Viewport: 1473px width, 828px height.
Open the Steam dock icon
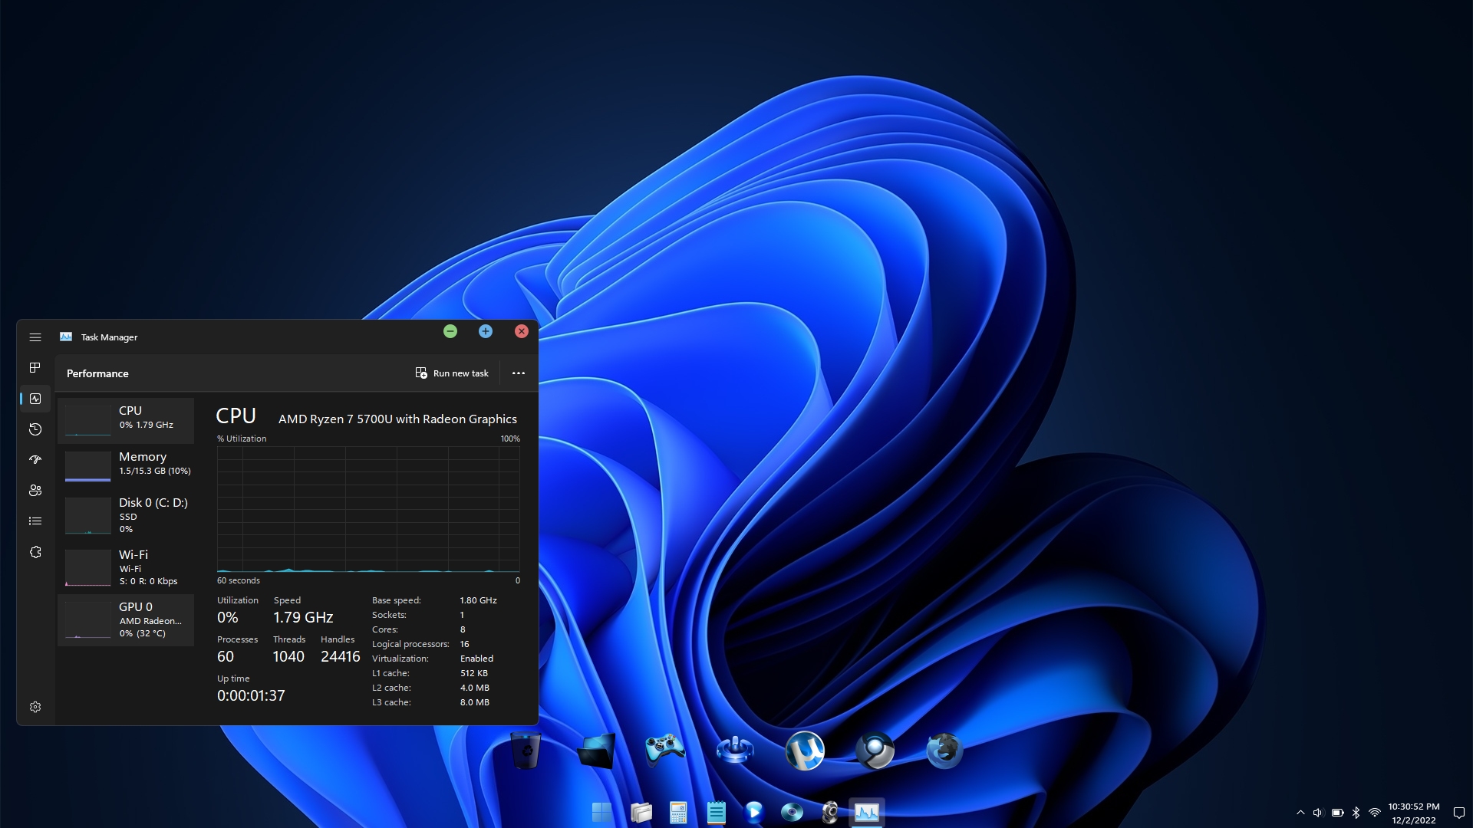(875, 750)
